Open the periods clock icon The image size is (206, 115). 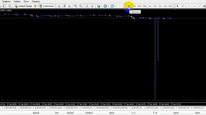(x=105, y=6)
